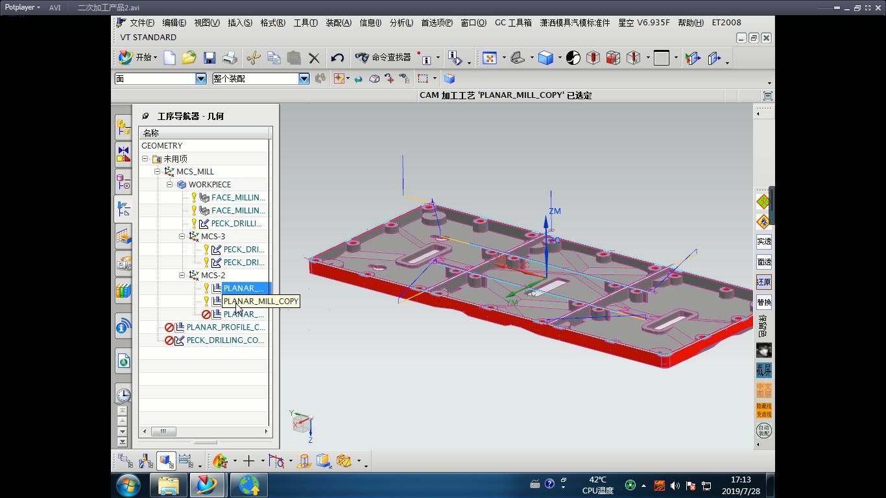Click the Fit view icon
The image size is (886, 498).
point(490,58)
